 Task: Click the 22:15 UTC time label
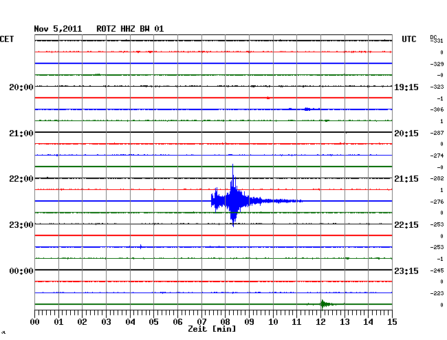click(406, 225)
